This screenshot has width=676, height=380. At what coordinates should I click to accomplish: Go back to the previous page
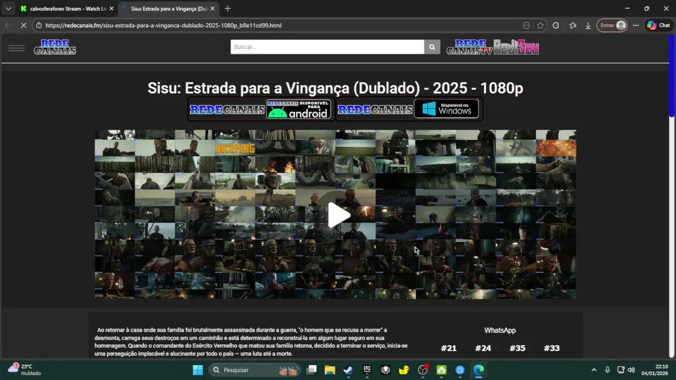click(8, 25)
